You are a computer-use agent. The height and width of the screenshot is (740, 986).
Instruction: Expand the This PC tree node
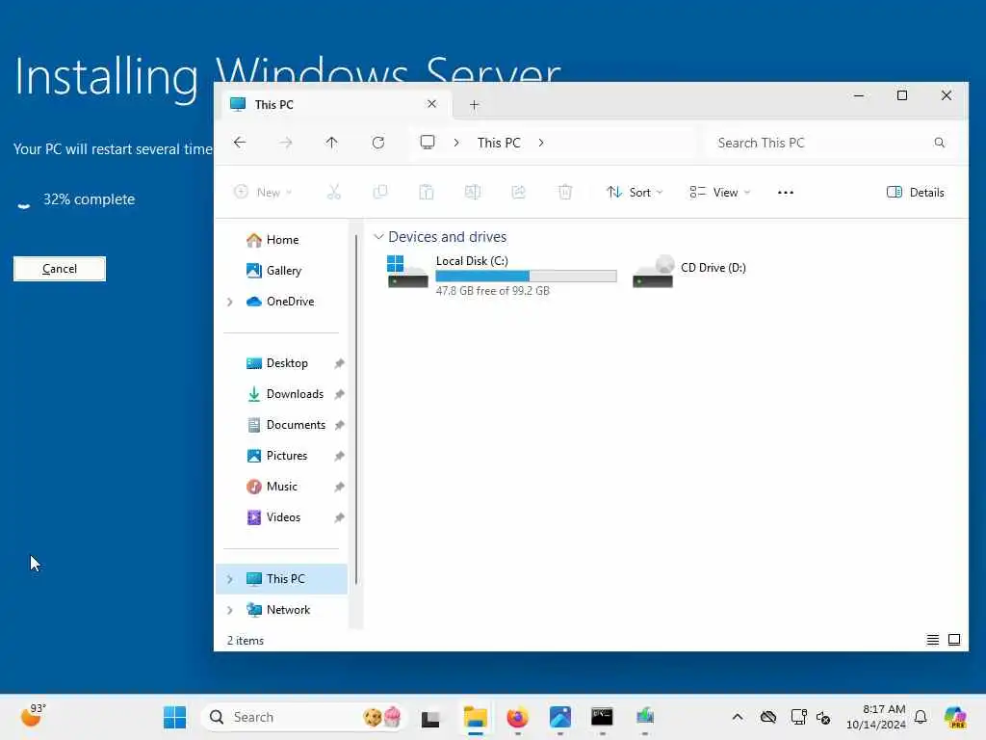[229, 579]
